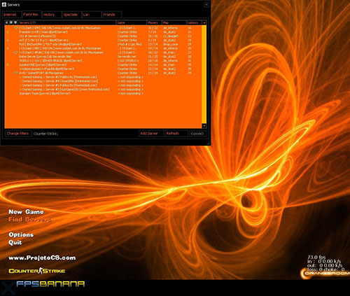Close the Servers window

206,4
